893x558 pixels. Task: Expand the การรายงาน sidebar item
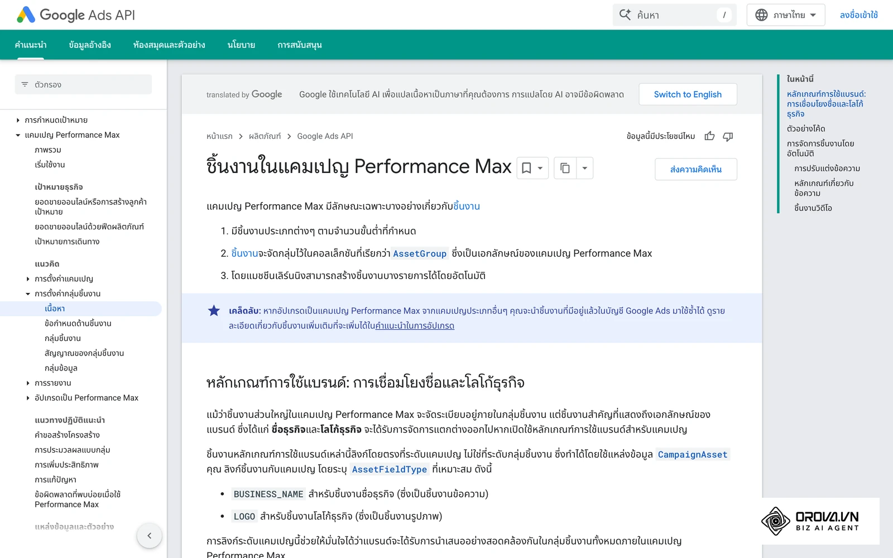pyautogui.click(x=28, y=383)
